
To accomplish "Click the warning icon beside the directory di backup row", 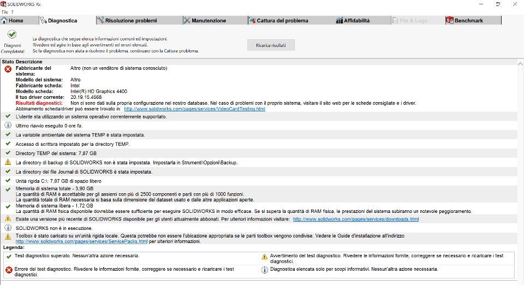I will pos(8,162).
